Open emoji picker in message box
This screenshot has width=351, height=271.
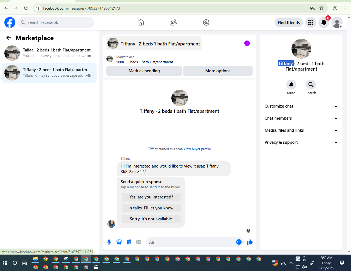click(x=239, y=242)
